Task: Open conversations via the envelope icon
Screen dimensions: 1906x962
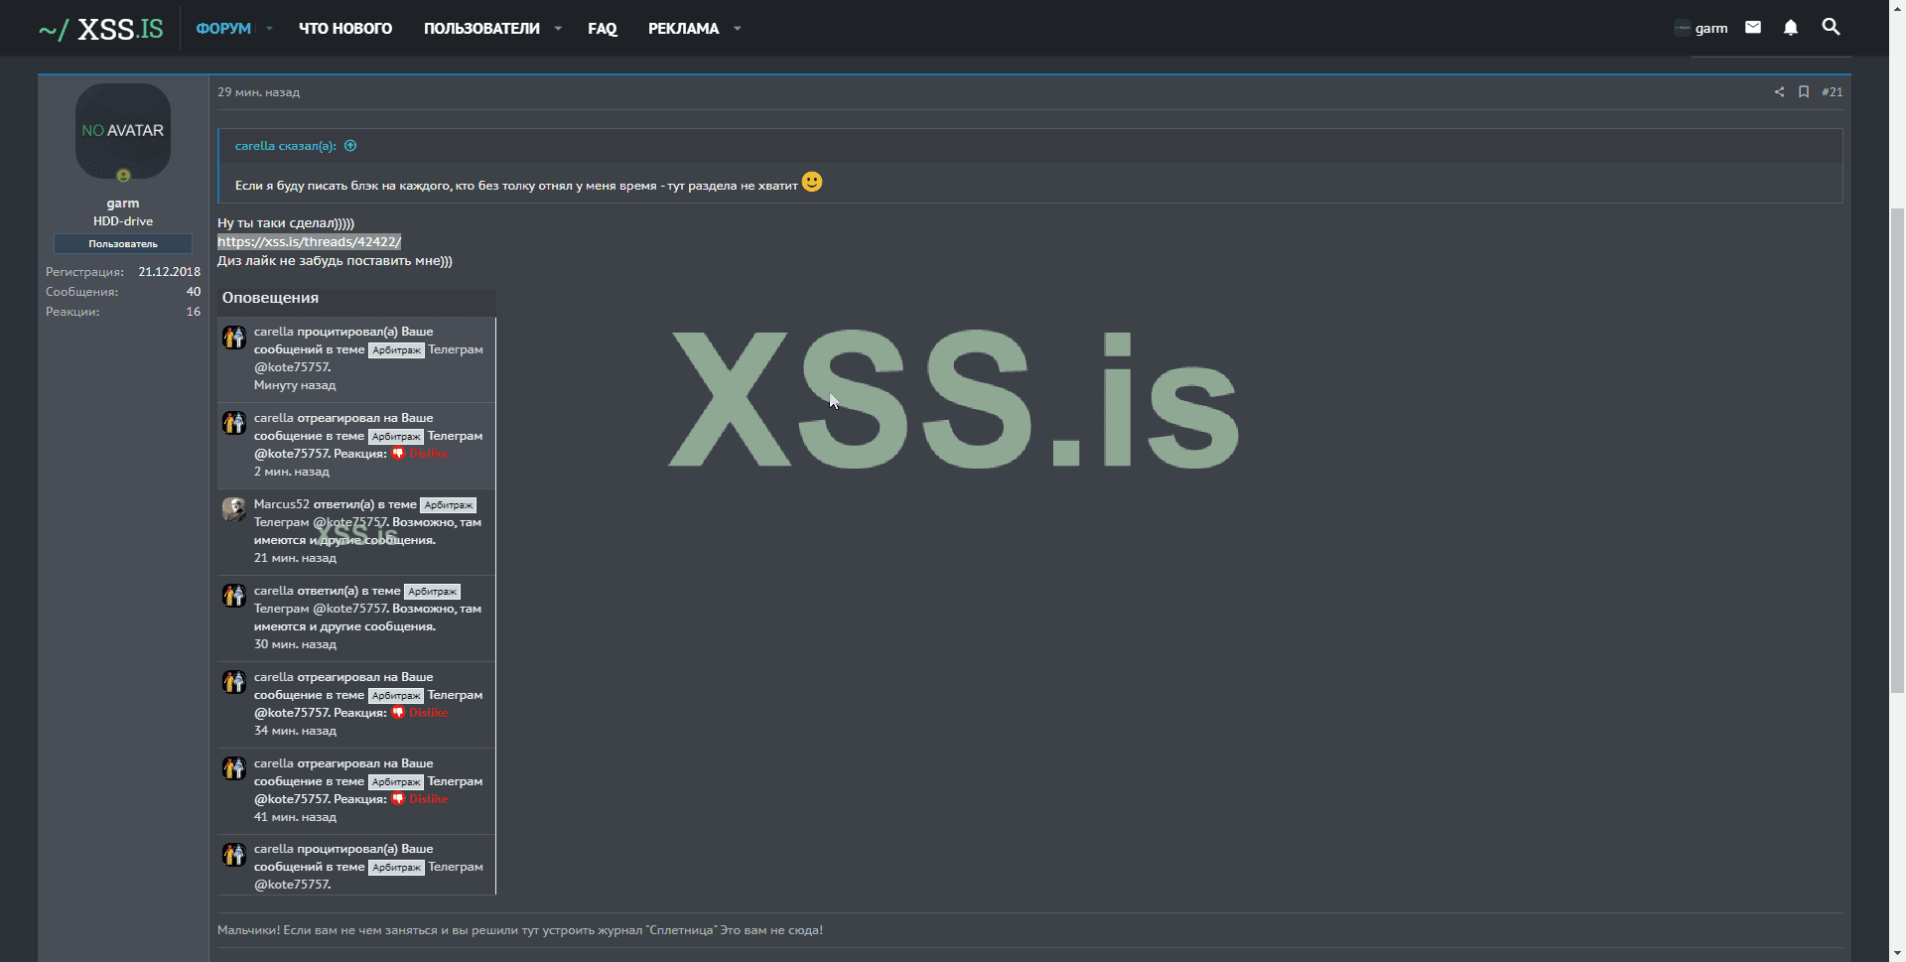Action: click(1752, 28)
